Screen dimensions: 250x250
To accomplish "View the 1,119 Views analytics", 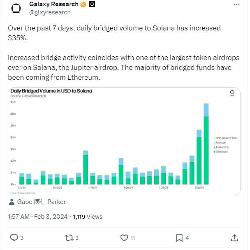I will tap(88, 217).
